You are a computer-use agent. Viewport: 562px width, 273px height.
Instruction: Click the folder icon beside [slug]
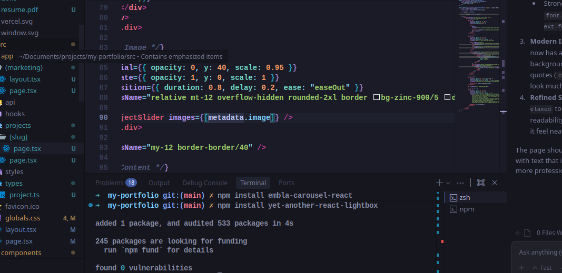(3, 137)
